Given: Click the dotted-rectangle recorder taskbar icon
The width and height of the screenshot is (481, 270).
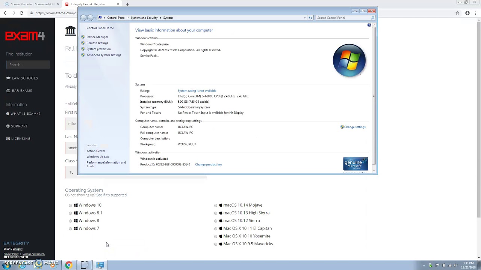Looking at the screenshot, I should (85, 265).
